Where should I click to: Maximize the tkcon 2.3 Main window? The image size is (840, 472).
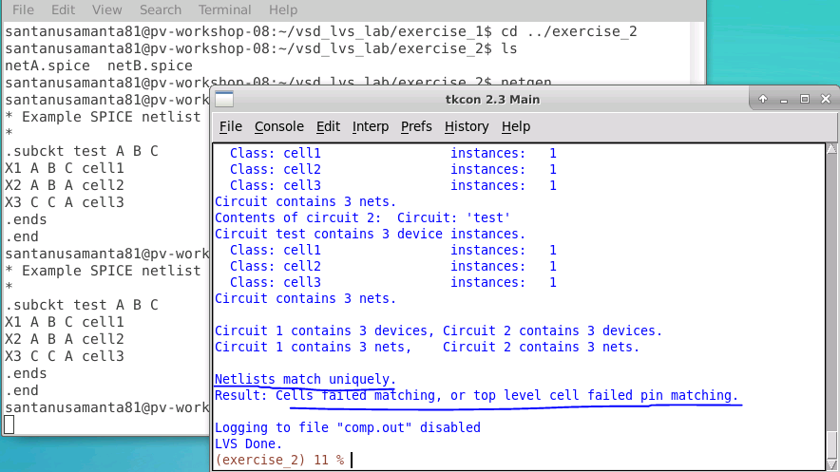[x=804, y=99]
